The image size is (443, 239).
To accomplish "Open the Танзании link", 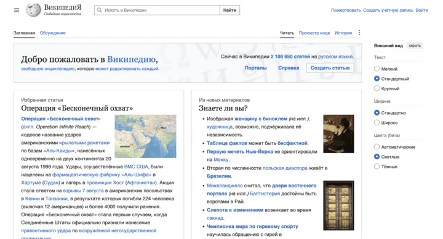I will tap(57, 198).
